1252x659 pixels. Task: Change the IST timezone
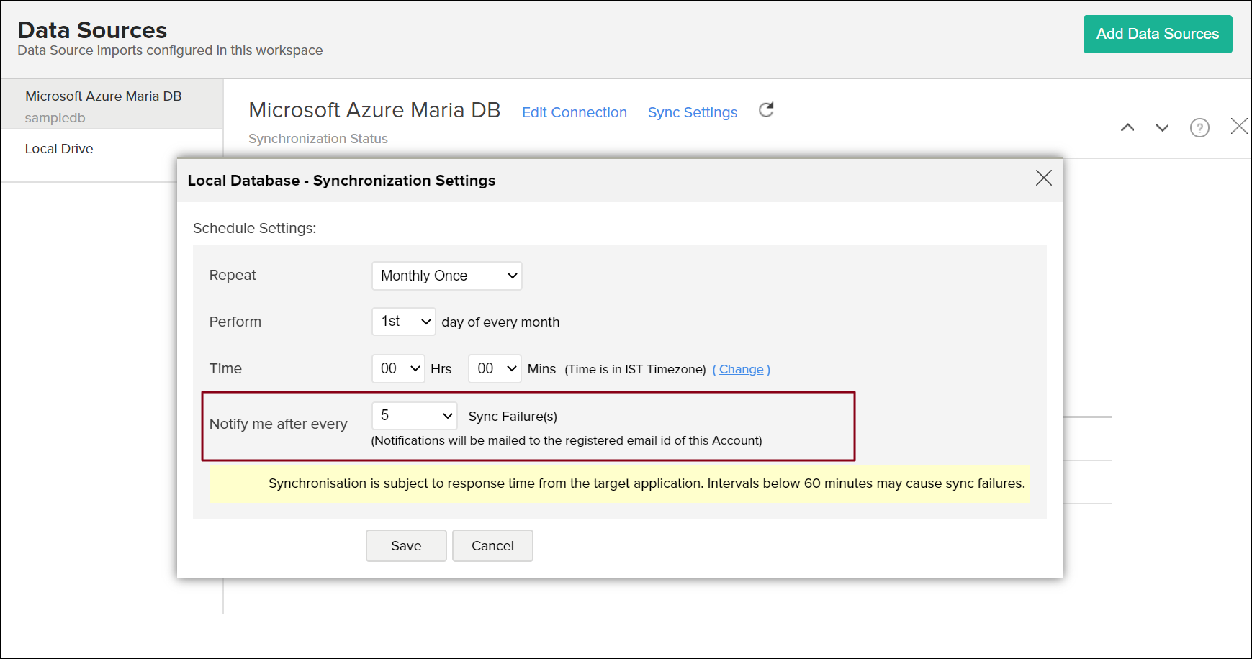point(741,368)
